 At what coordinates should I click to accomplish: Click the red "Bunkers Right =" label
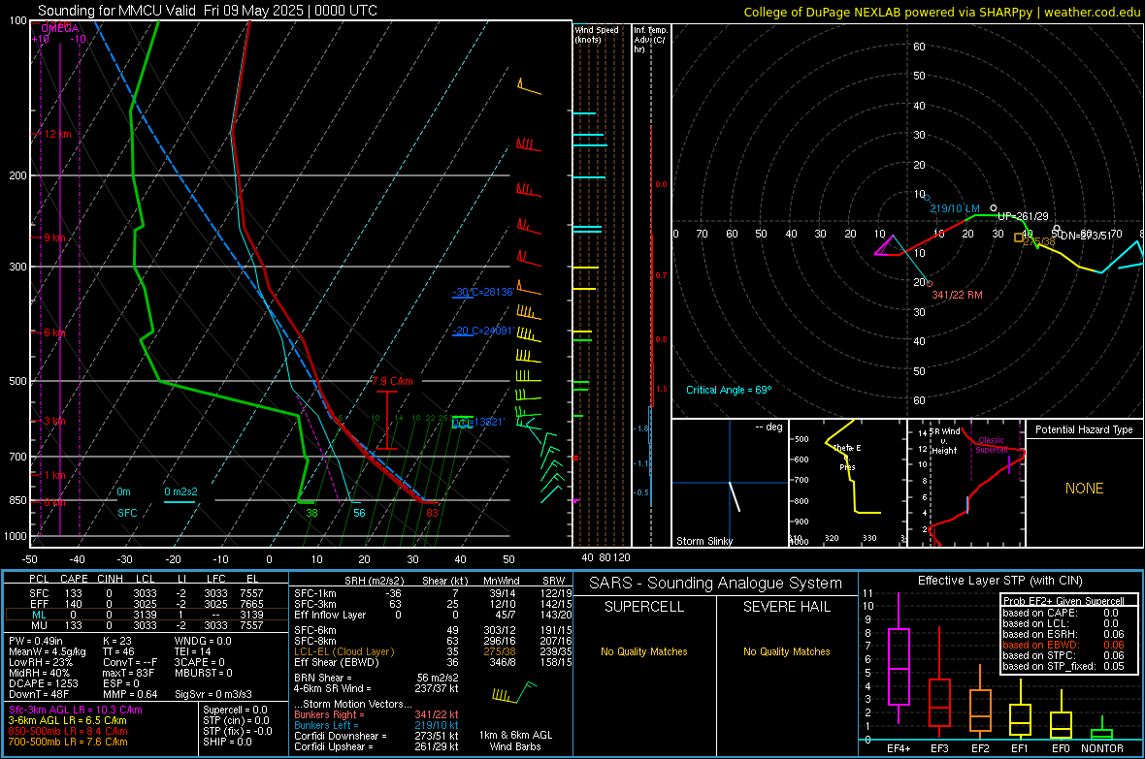click(329, 714)
